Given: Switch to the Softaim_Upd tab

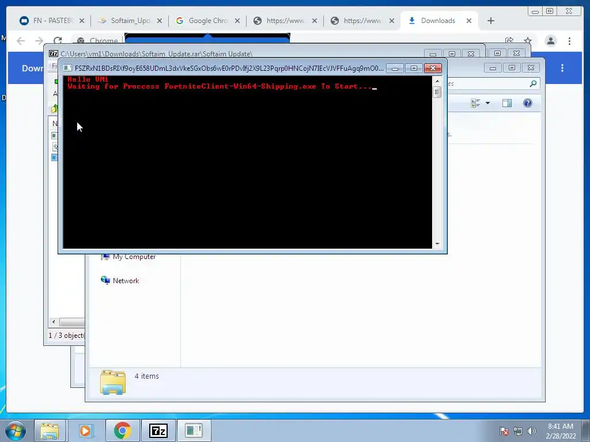Looking at the screenshot, I should 130,21.
